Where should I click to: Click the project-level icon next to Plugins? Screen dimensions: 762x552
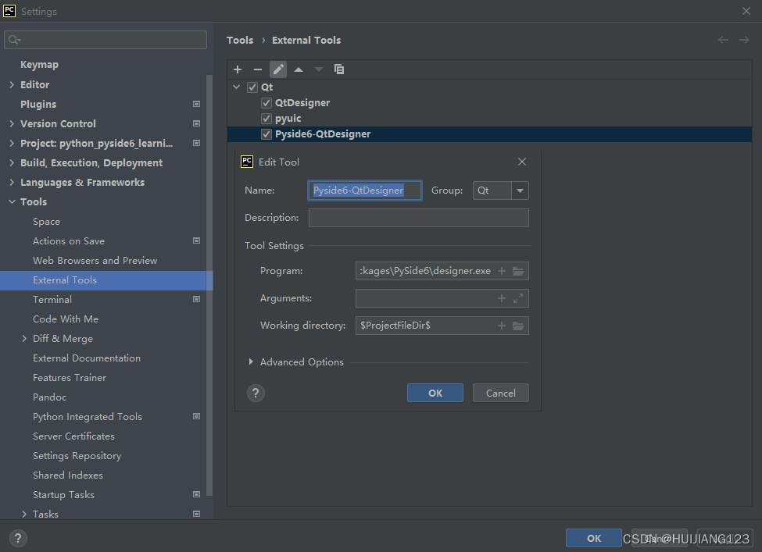(x=196, y=104)
